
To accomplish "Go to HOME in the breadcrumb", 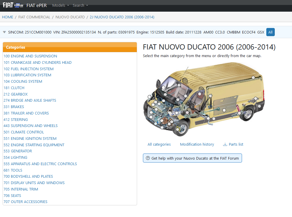I will (8, 17).
